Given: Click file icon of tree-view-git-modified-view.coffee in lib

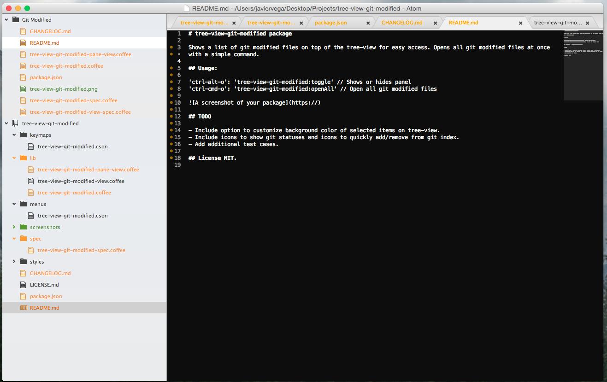Looking at the screenshot, I should pyautogui.click(x=31, y=181).
